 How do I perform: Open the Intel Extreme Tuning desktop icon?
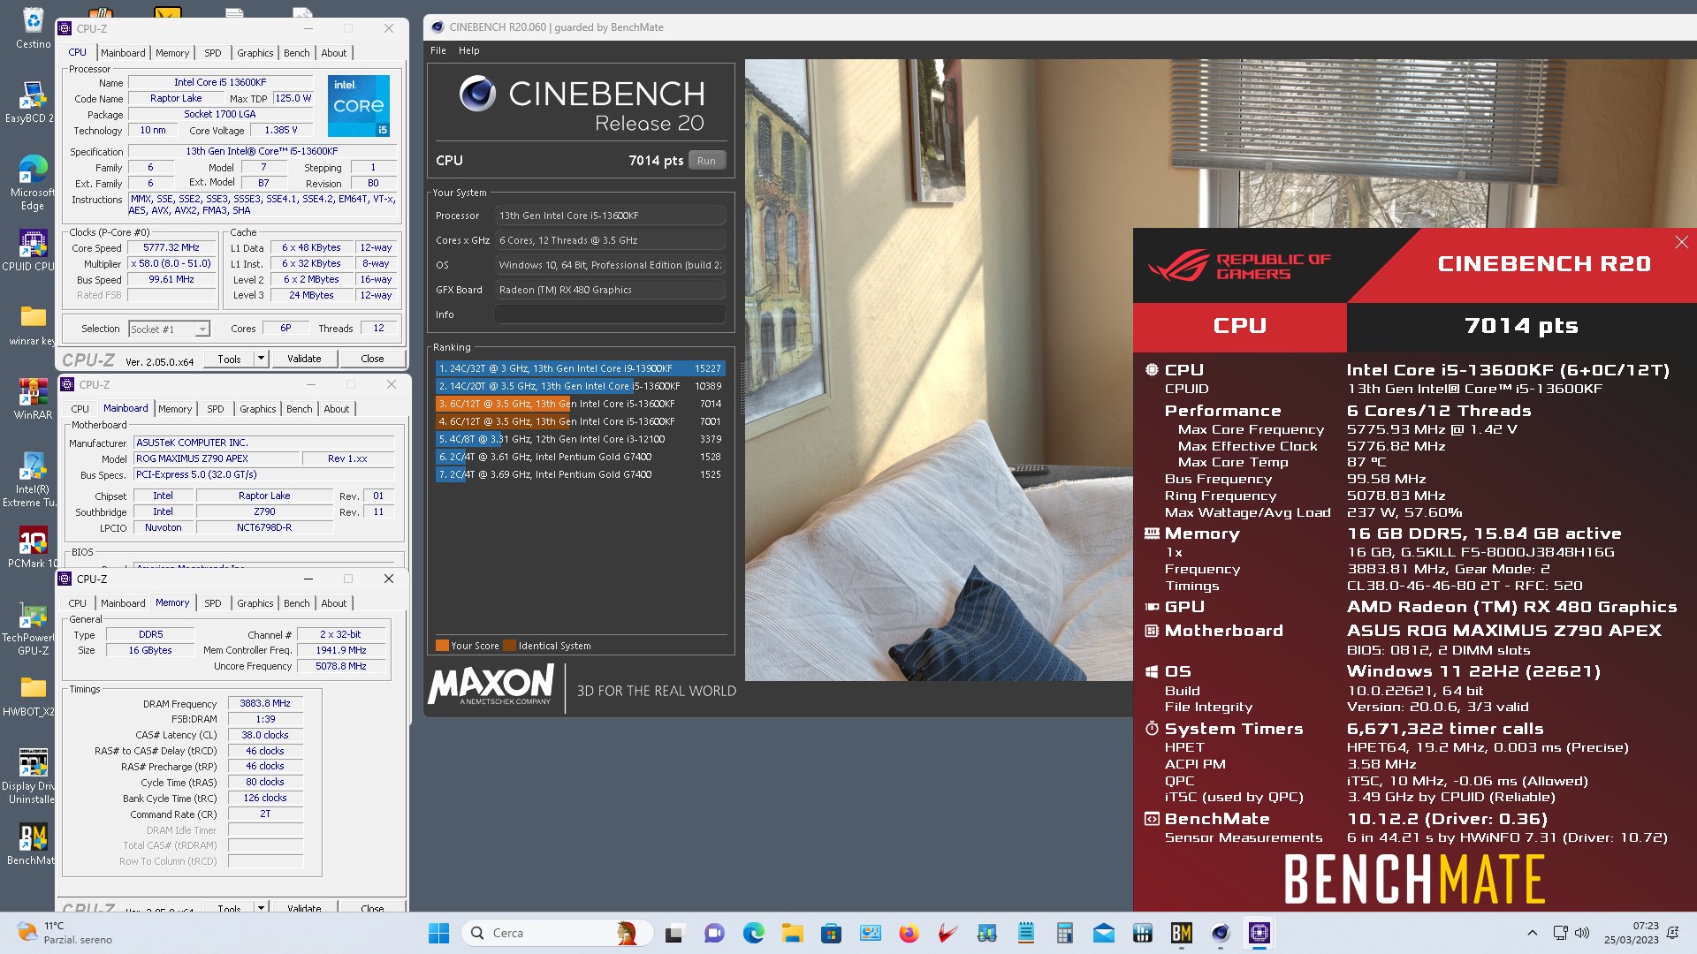pos(32,481)
